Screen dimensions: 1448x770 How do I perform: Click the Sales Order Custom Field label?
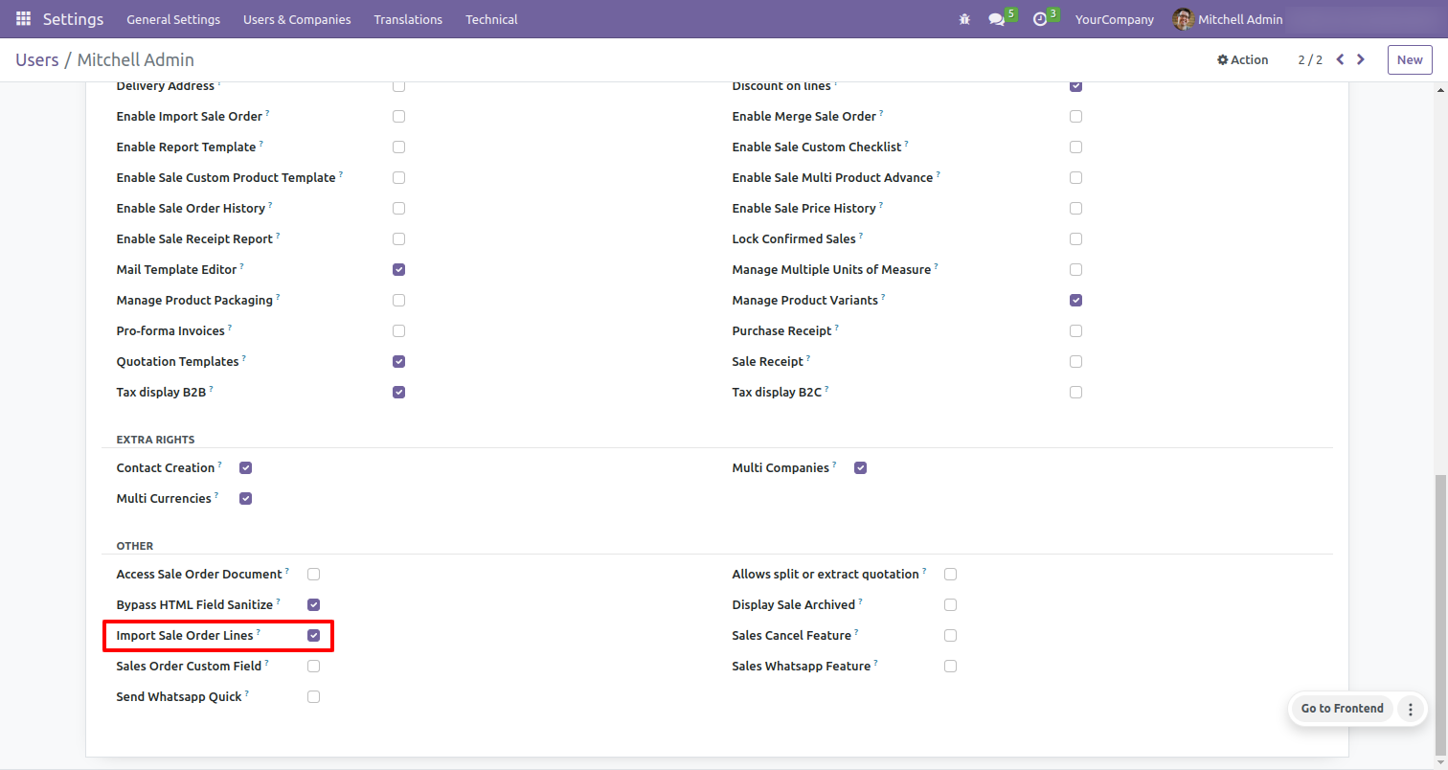189,666
